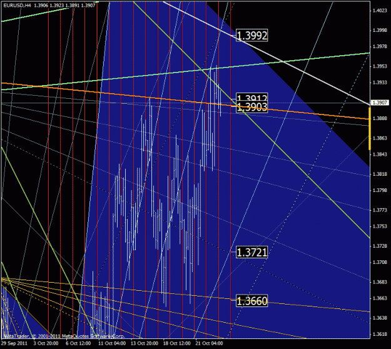Screen dimensions: 391x349
Task: Click the current price marker 1.3907
Action: [380, 103]
